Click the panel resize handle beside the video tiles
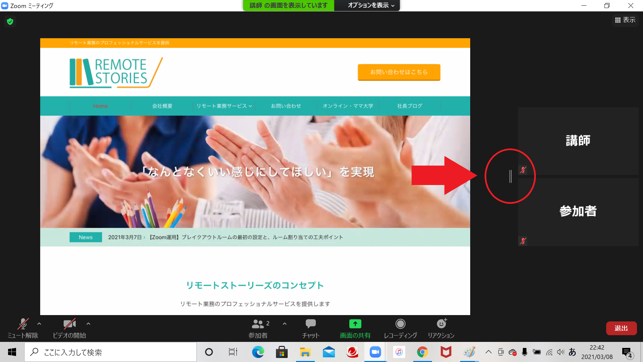The width and height of the screenshot is (643, 362). click(510, 176)
